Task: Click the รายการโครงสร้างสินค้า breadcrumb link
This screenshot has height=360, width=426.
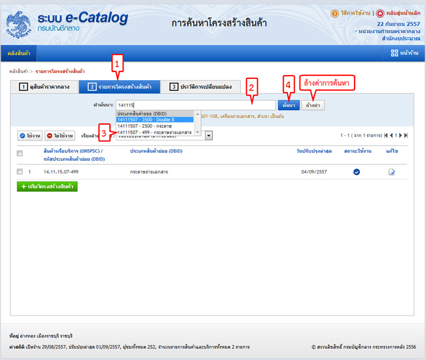Action: tap(60, 71)
